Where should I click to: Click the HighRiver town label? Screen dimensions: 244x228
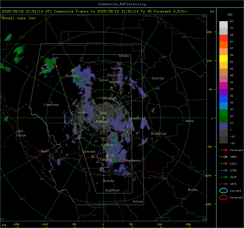(x=113, y=190)
